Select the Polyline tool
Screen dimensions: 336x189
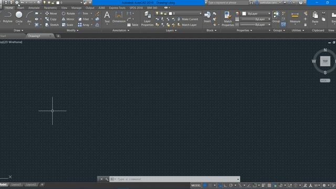tap(7, 17)
